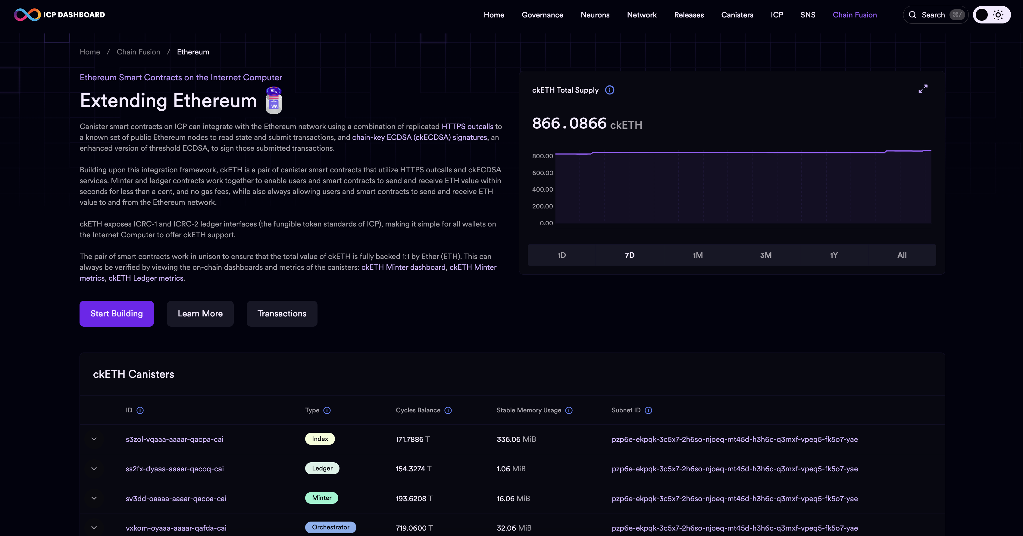
Task: Select the 1Y chart range tab
Action: click(x=834, y=255)
